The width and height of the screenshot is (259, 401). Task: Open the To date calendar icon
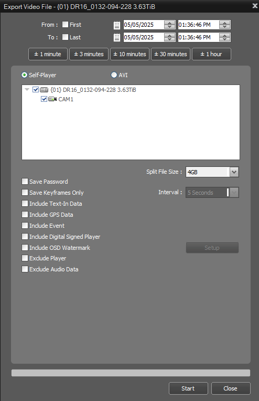coord(117,37)
